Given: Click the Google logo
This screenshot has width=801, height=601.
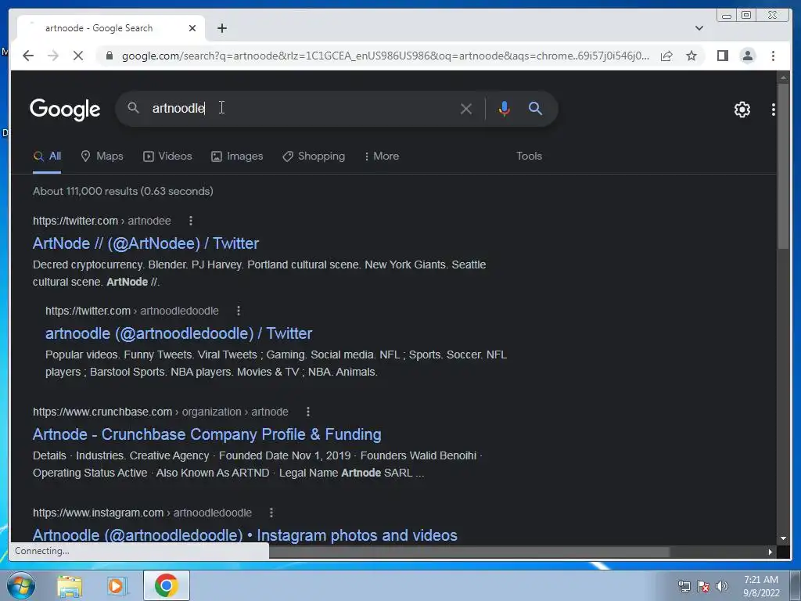Looking at the screenshot, I should coord(65,110).
